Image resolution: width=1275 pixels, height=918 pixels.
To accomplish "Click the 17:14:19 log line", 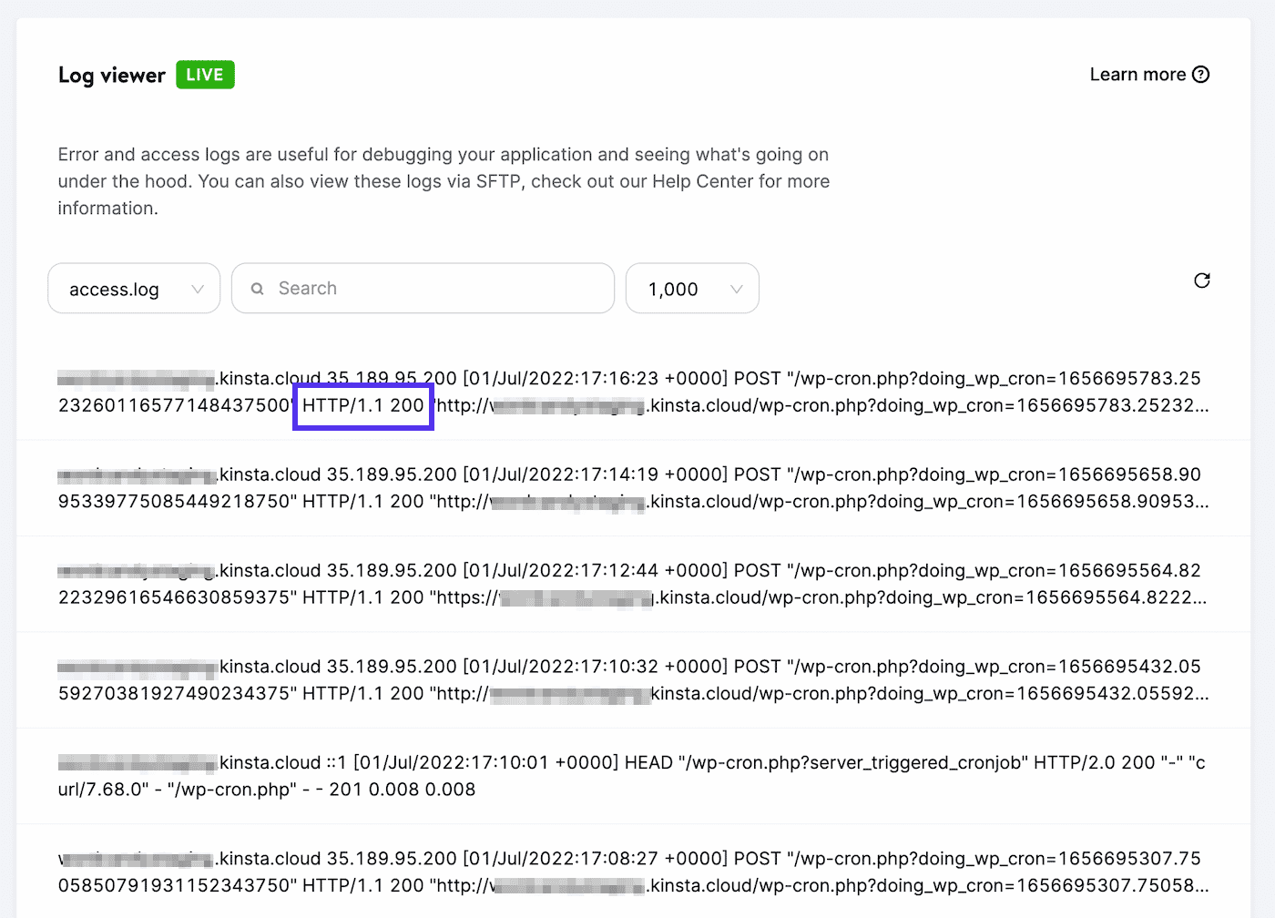I will tap(628, 488).
